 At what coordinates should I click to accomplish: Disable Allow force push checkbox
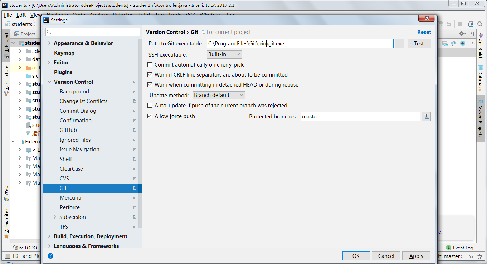pyautogui.click(x=150, y=116)
